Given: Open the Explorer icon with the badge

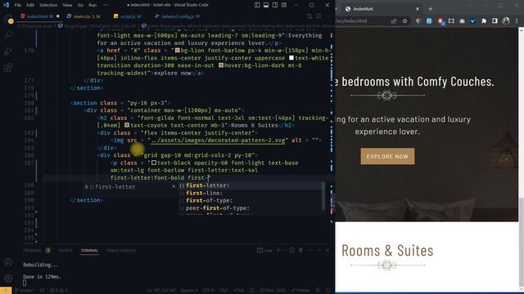Looking at the screenshot, I should [x=8, y=18].
